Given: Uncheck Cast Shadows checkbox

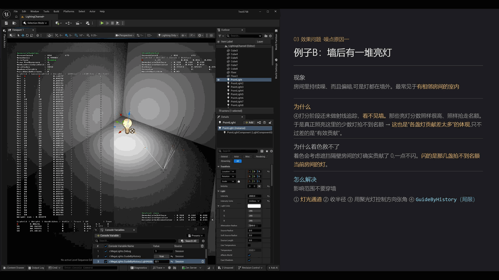Looking at the screenshot, I should point(249,260).
